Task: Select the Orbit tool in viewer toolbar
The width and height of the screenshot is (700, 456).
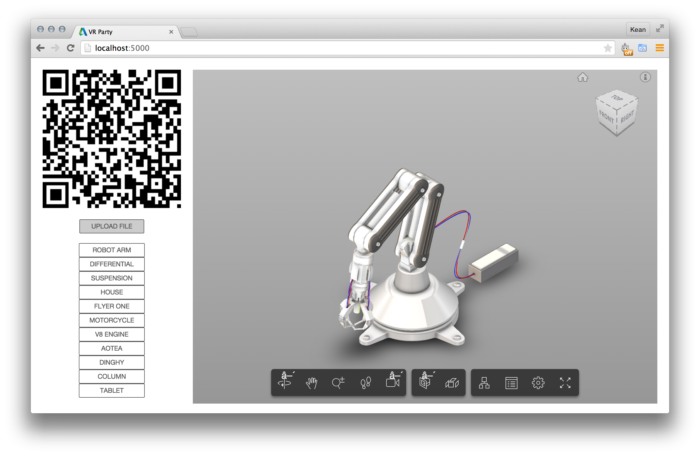Action: (284, 383)
